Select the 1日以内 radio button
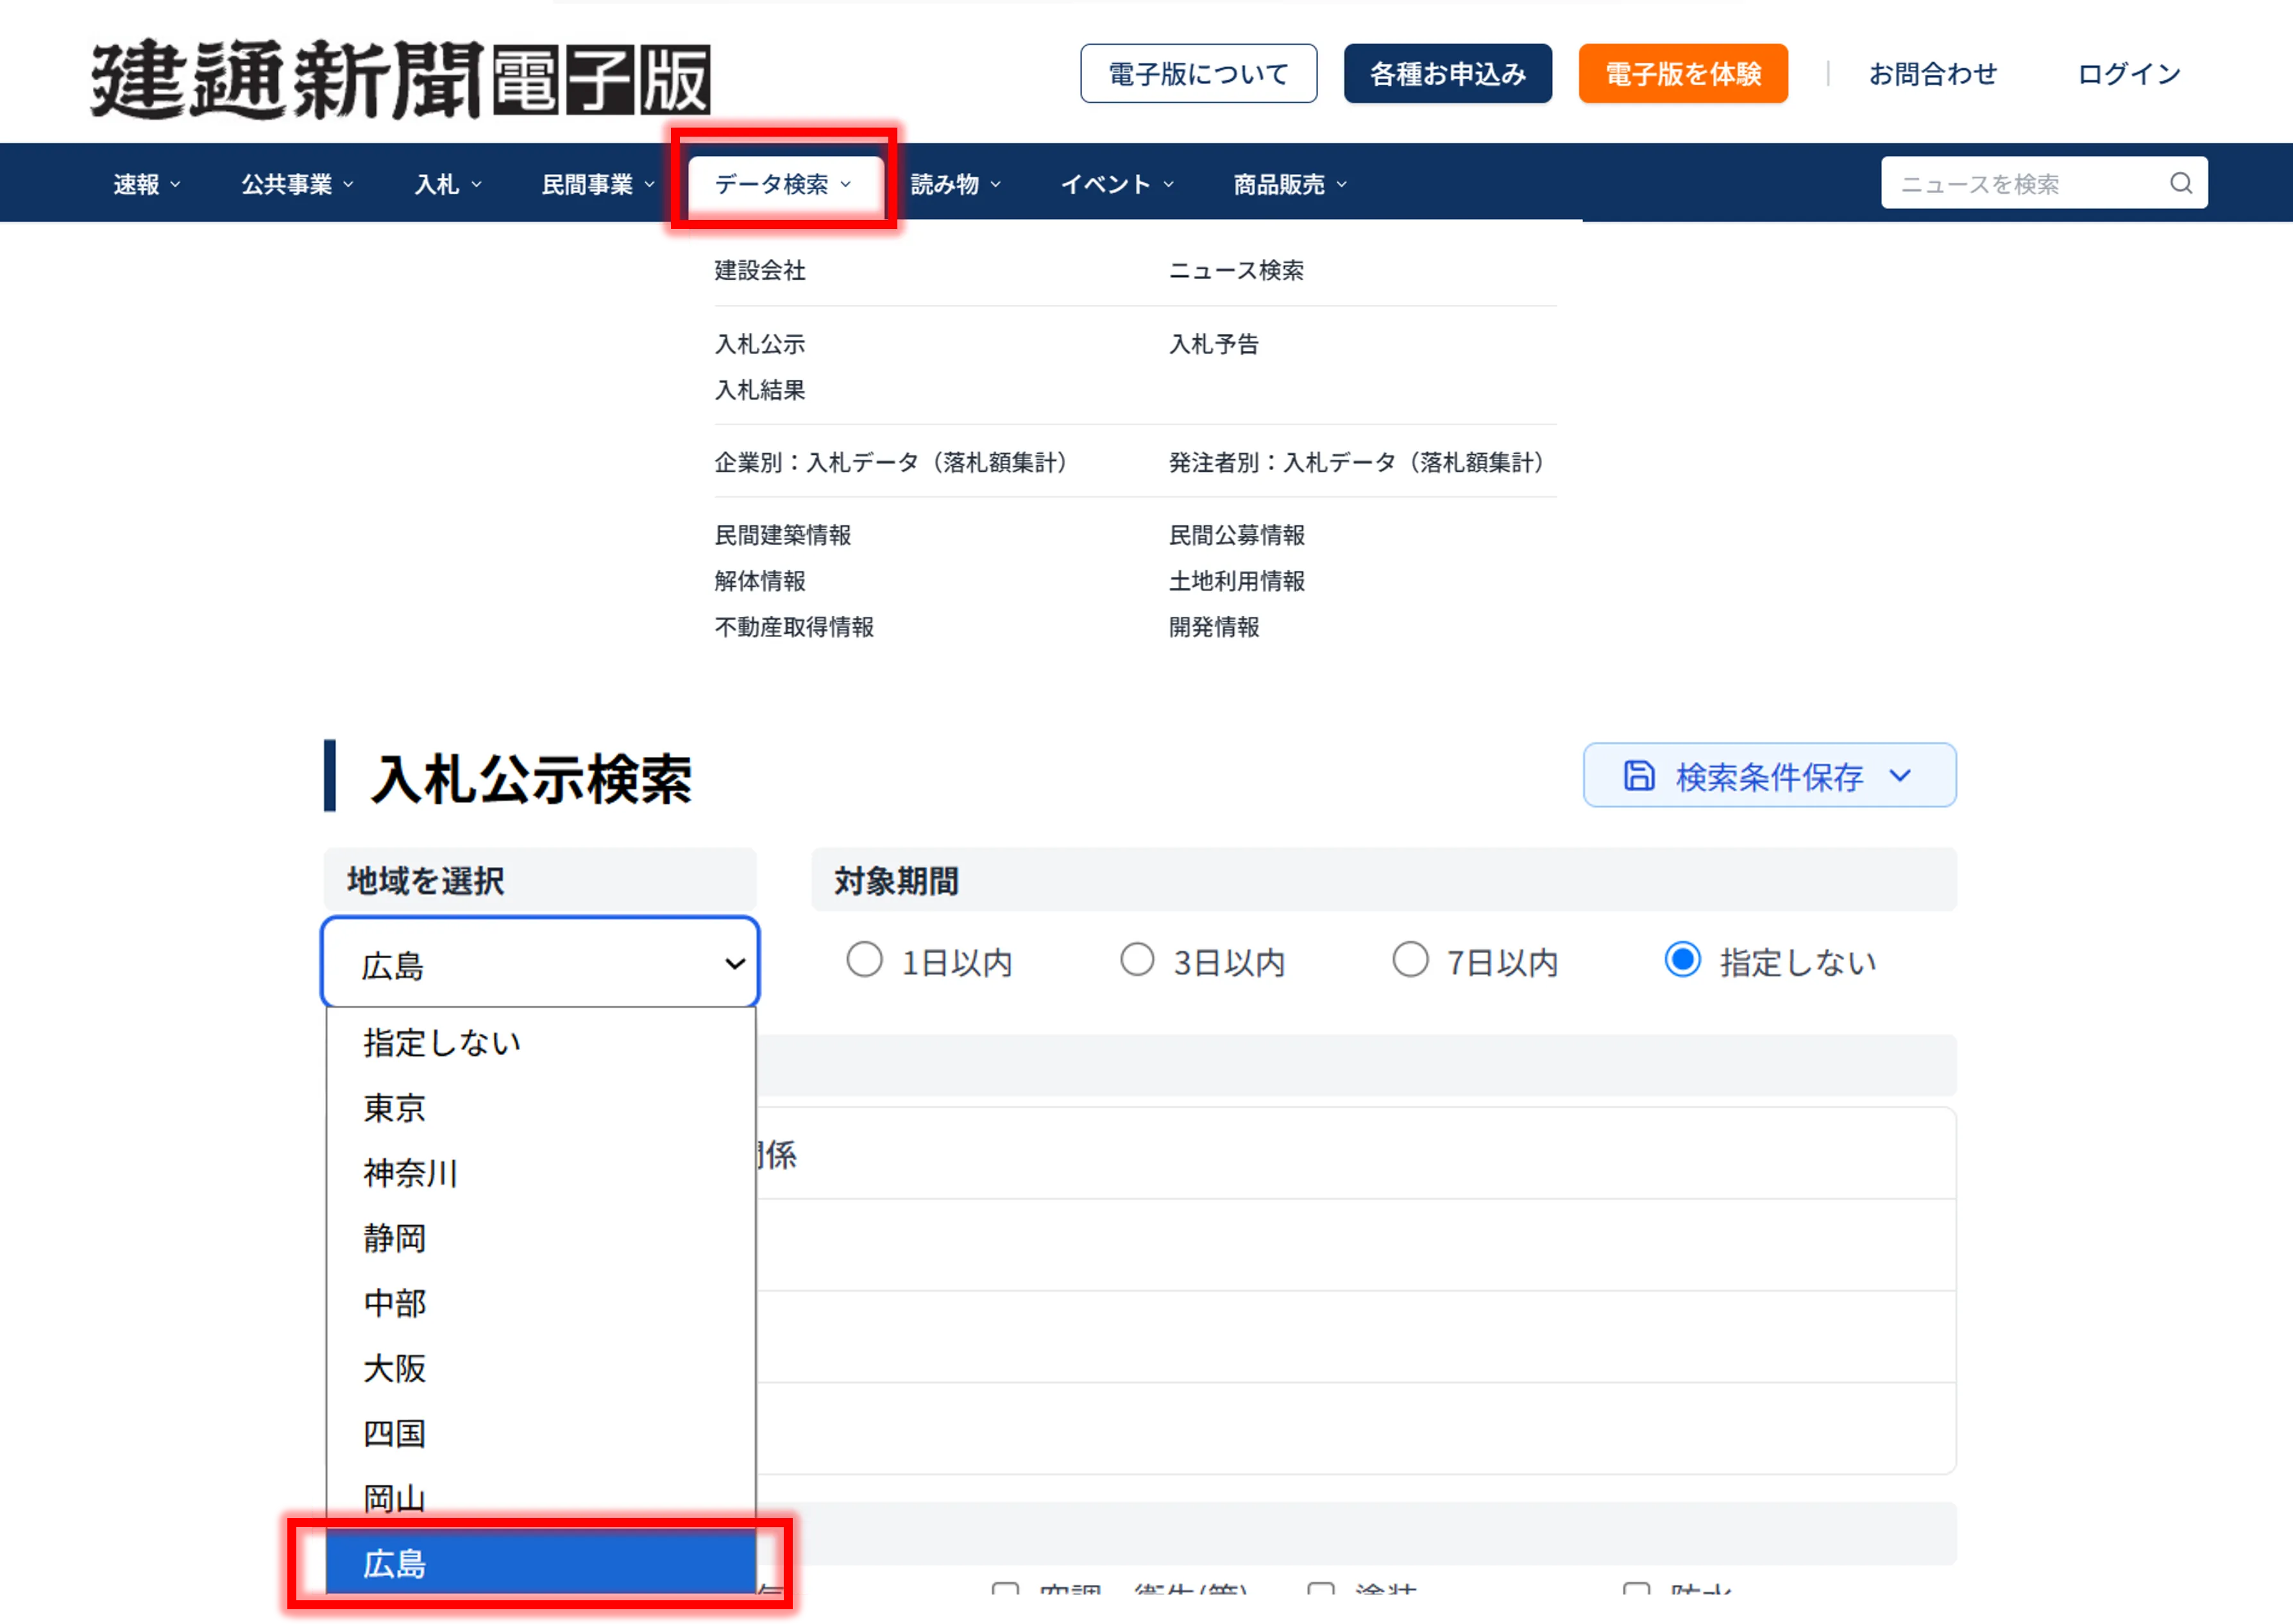 (864, 960)
